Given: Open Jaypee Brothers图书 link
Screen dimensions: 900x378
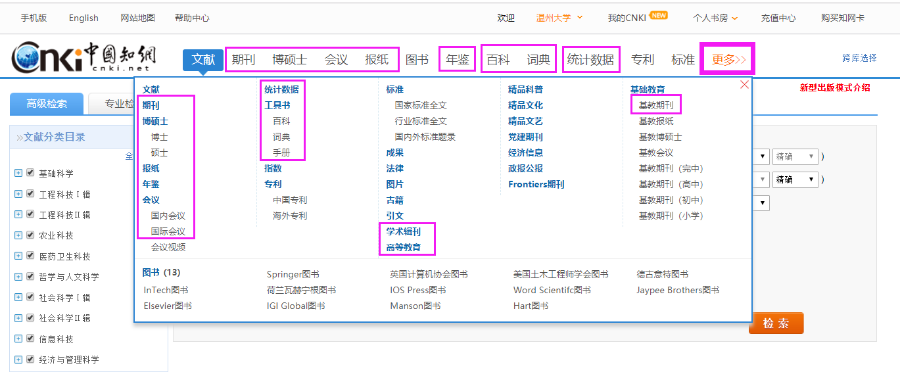Looking at the screenshot, I should click(x=678, y=290).
